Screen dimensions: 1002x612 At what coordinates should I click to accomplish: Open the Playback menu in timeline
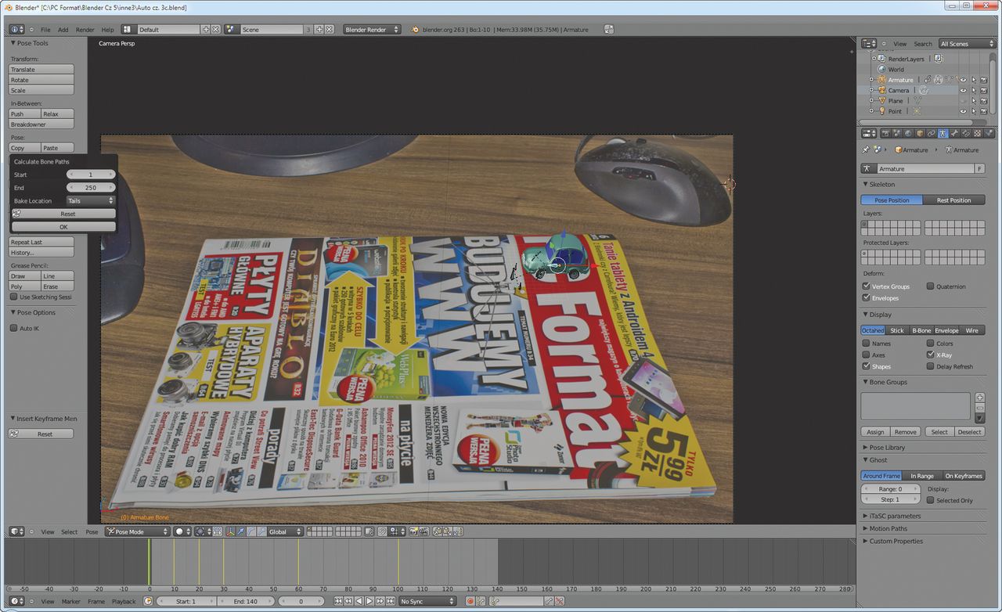click(x=124, y=601)
